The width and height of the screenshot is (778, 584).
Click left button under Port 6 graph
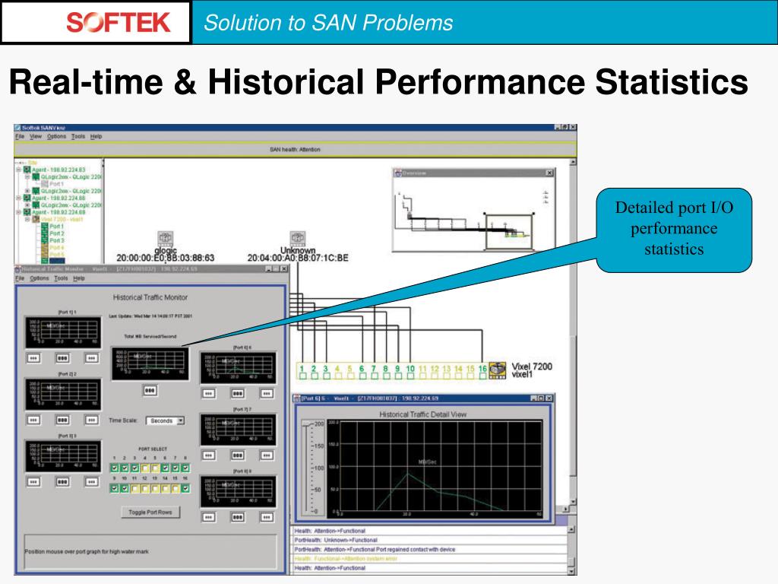[x=208, y=393]
